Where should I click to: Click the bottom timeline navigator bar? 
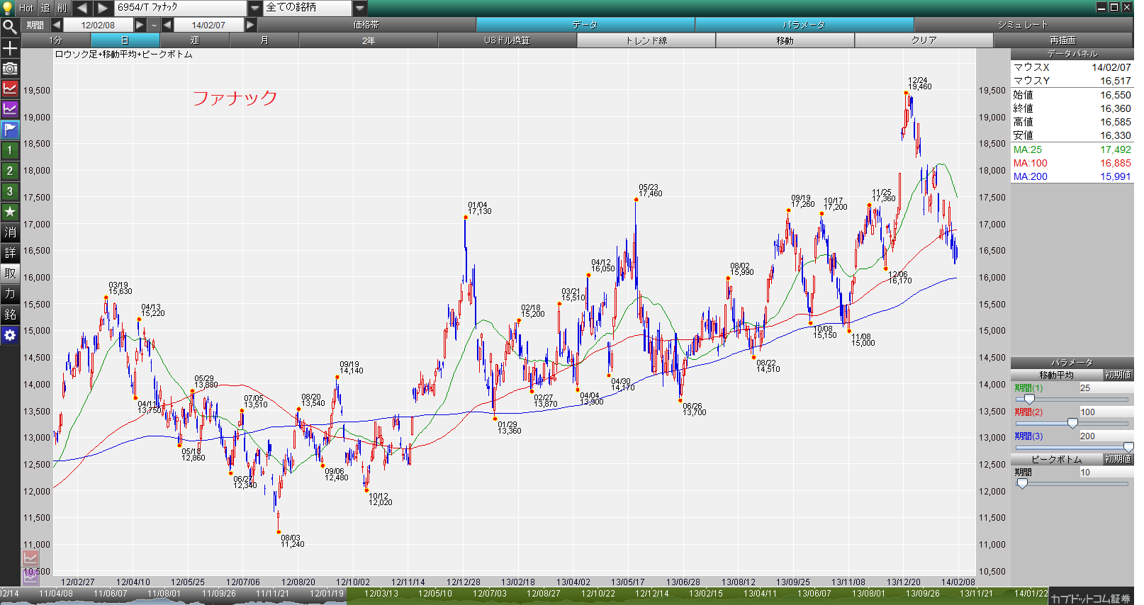pos(525,596)
